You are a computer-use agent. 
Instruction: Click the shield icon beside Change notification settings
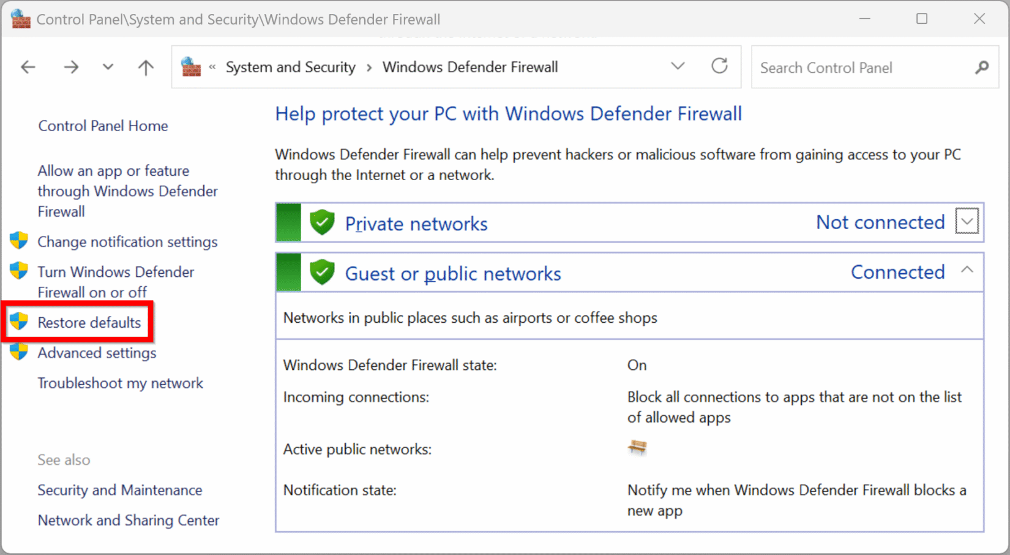[19, 240]
